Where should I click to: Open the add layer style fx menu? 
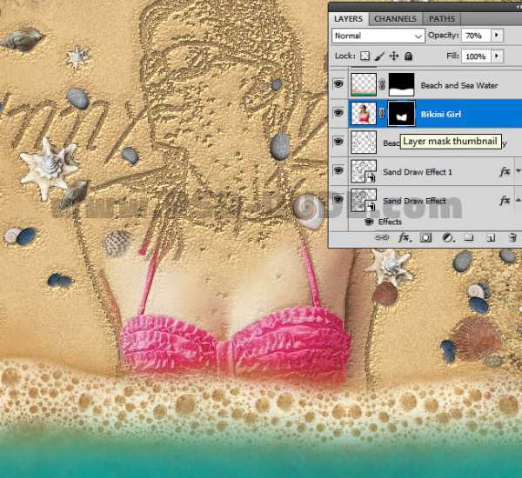(404, 237)
